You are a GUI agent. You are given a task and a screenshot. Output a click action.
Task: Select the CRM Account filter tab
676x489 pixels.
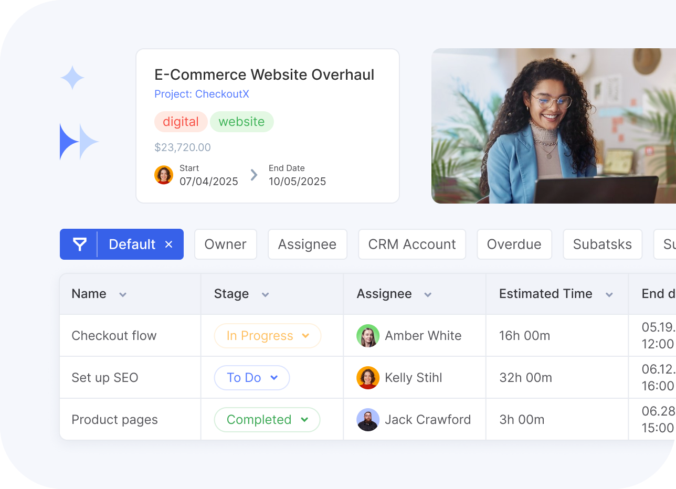[x=412, y=244]
